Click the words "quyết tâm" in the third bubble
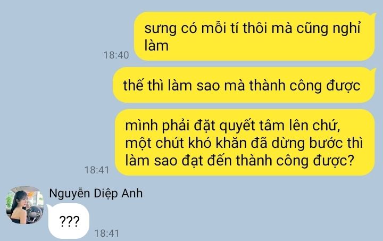Screen dimensions: 383x241 (252, 126)
